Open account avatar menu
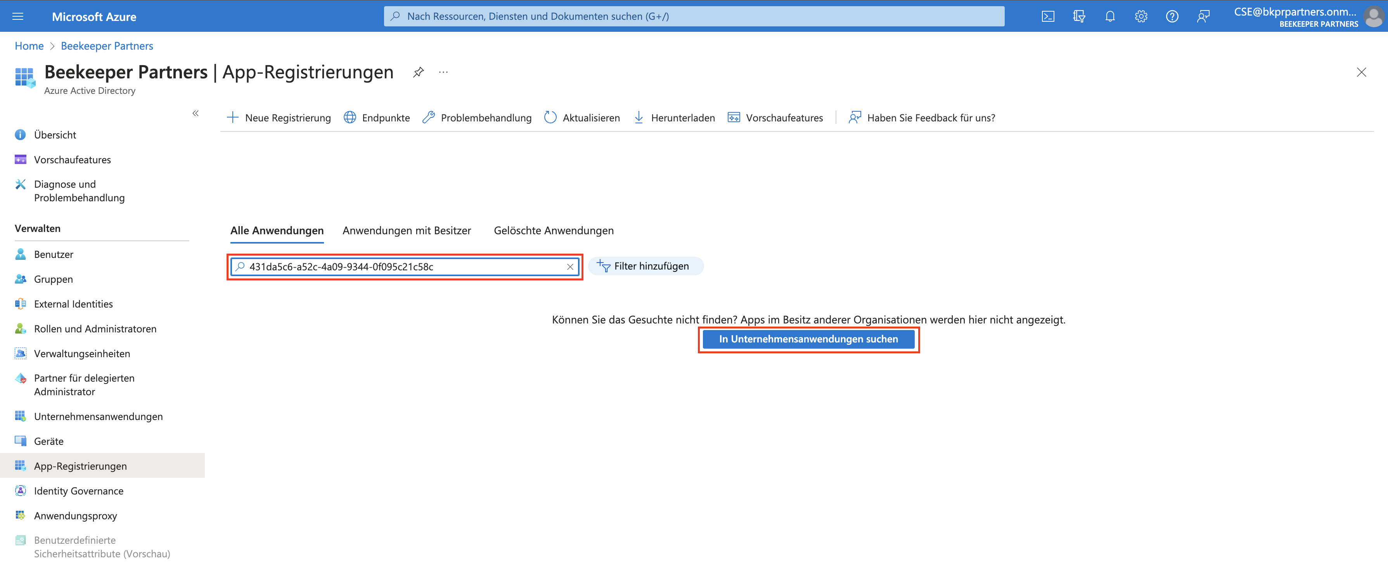The width and height of the screenshot is (1388, 567). point(1373,16)
